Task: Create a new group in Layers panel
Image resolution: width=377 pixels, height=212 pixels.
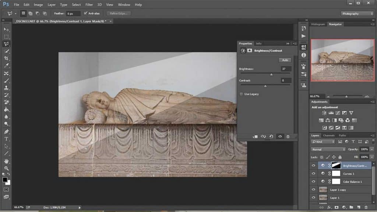Action: [x=351, y=207]
